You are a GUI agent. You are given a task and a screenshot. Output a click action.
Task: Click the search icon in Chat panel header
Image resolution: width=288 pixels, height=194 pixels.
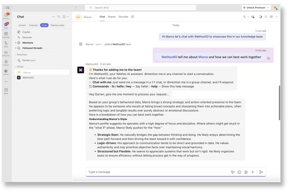pos(59,17)
